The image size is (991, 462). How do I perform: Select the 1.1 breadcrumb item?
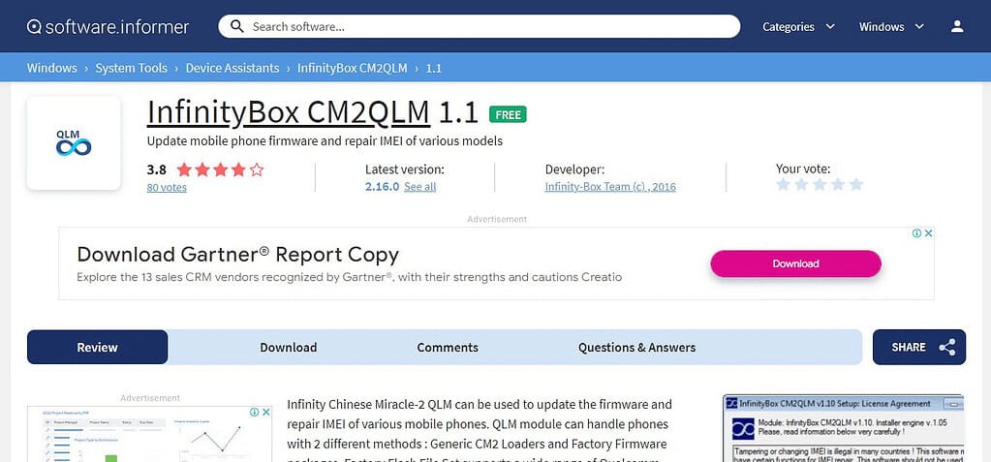(434, 68)
